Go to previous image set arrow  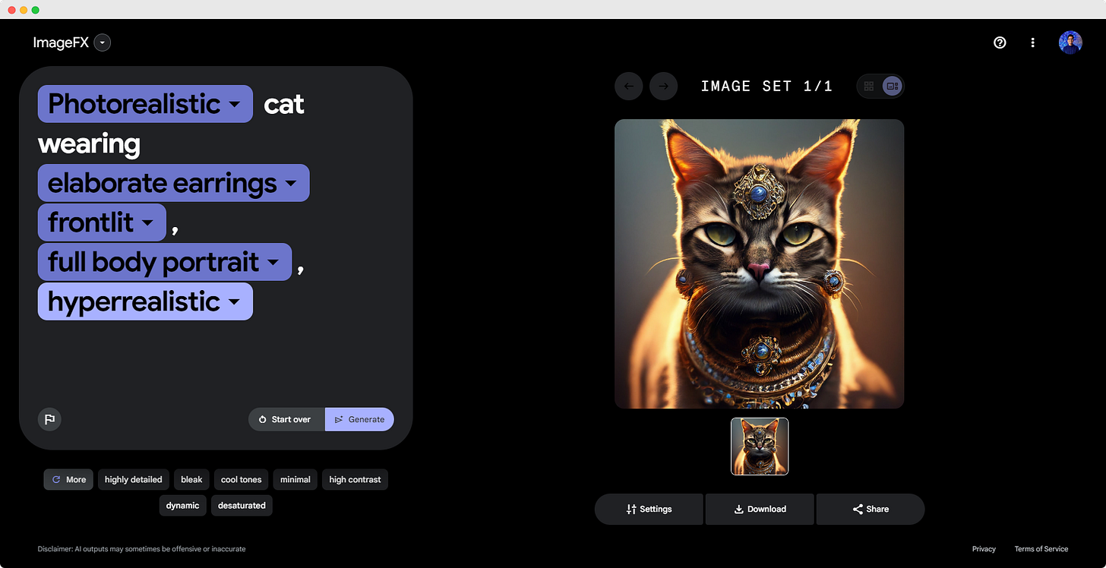629,86
